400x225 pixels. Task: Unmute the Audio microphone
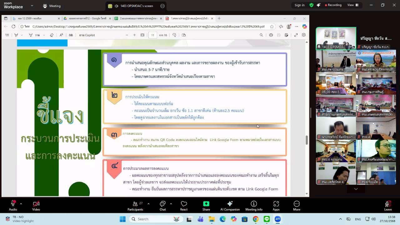[13, 206]
